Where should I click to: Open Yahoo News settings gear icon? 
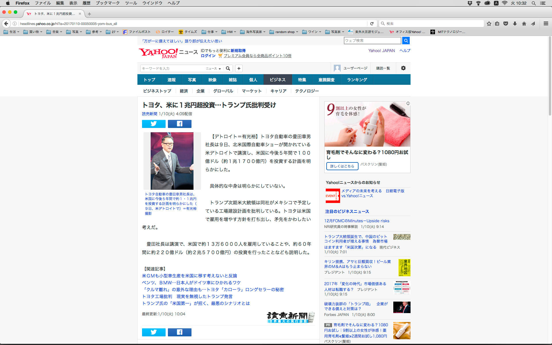pyautogui.click(x=403, y=68)
